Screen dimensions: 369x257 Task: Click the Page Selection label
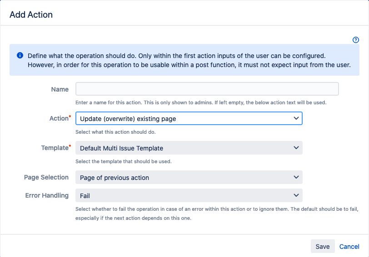[46, 177]
